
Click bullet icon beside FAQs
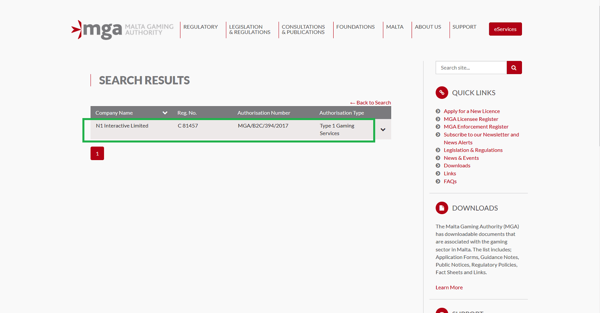(438, 181)
